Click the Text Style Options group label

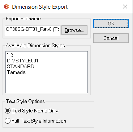[x=25, y=101]
